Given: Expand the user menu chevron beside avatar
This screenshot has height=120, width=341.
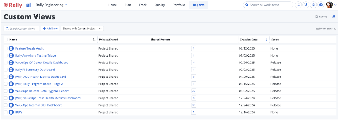Looking at the screenshot, I should 336,5.
